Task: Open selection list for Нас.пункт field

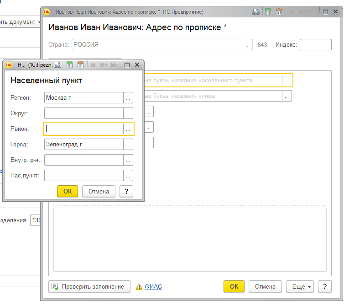Action: [x=128, y=176]
